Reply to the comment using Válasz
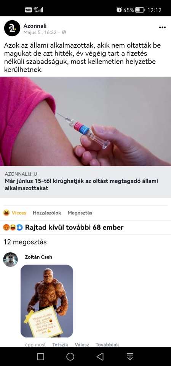The image size is (171, 366). click(82, 345)
